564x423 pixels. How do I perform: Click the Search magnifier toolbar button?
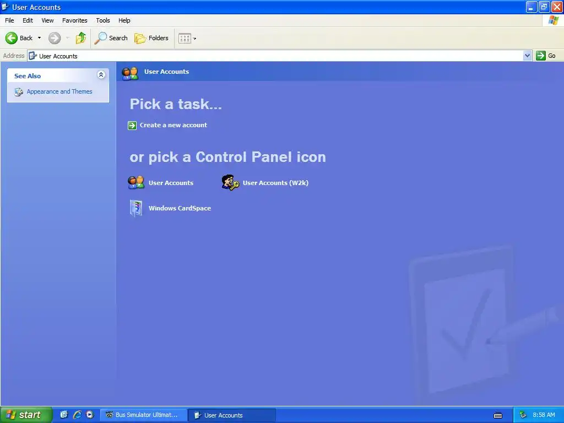click(x=111, y=38)
